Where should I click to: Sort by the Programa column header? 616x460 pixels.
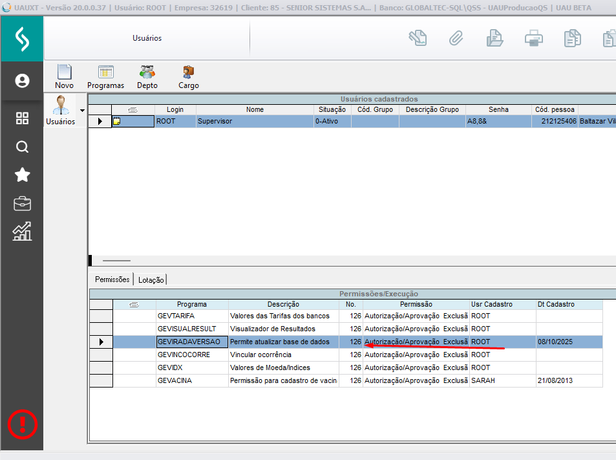click(192, 304)
